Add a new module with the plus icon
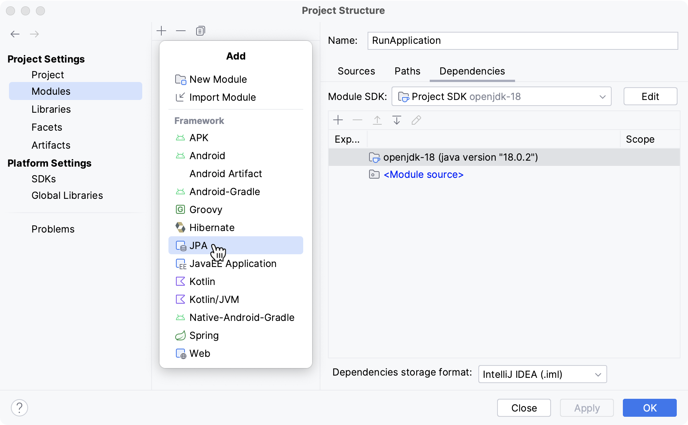Viewport: 688px width, 425px height. tap(161, 31)
